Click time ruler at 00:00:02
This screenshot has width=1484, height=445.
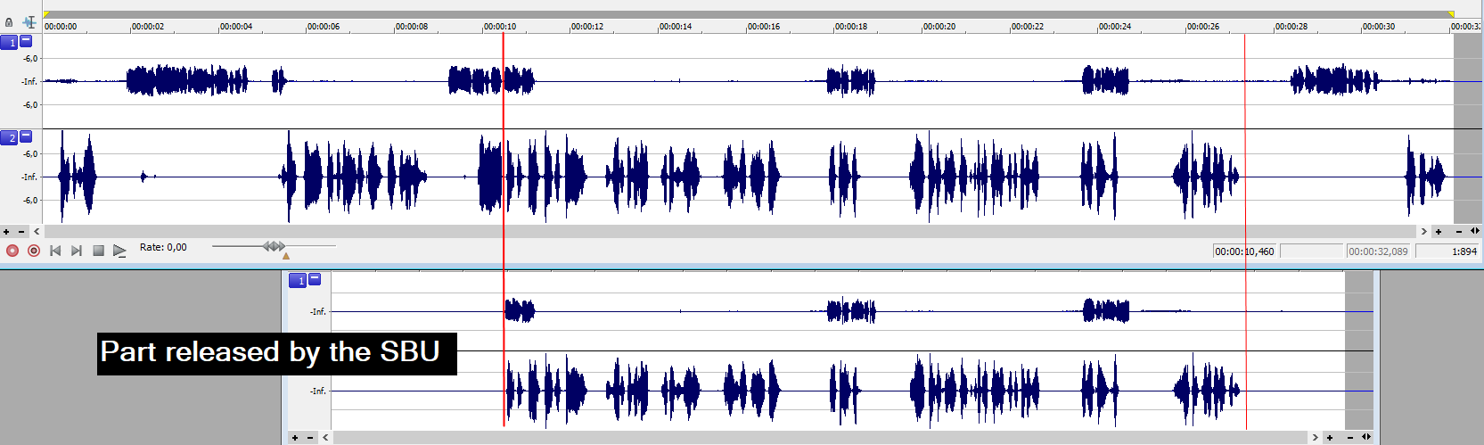click(148, 27)
